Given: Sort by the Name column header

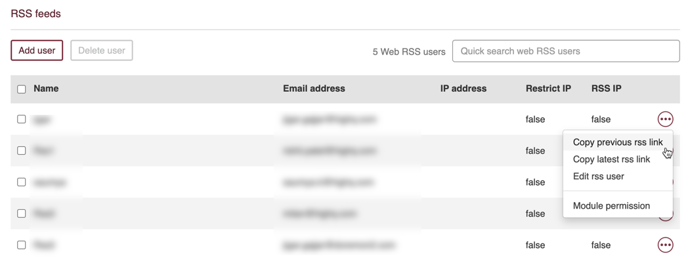Looking at the screenshot, I should [x=46, y=89].
